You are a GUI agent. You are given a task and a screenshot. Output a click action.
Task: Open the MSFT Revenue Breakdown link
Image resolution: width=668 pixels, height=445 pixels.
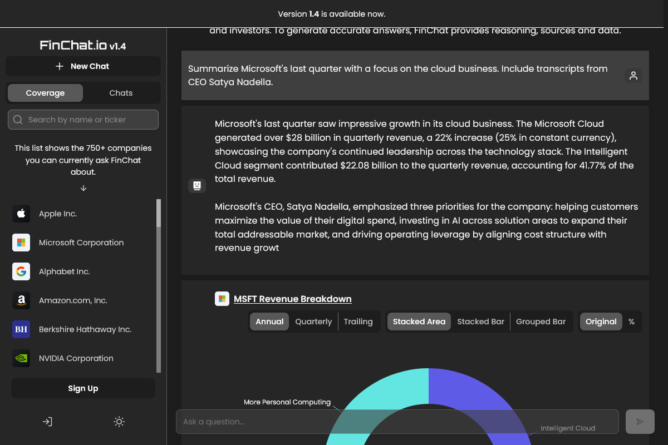click(x=293, y=299)
